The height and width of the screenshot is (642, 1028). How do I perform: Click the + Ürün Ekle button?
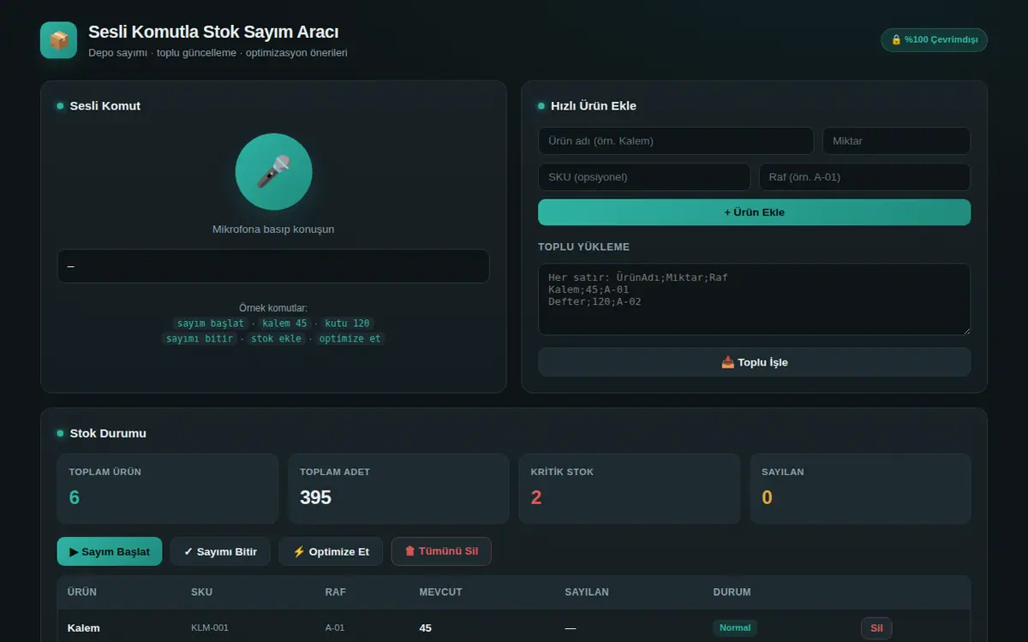(754, 212)
